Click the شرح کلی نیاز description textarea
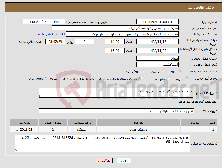The image size is (222, 168). pos(116,93)
